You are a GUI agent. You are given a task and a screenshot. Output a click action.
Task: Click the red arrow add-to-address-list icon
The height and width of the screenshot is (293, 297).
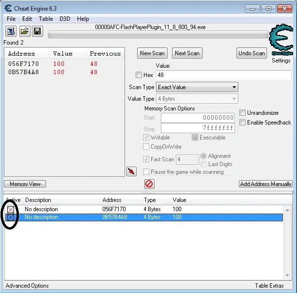click(131, 171)
